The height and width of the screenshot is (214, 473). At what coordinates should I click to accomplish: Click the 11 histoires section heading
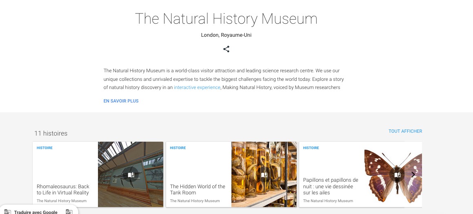[51, 134]
